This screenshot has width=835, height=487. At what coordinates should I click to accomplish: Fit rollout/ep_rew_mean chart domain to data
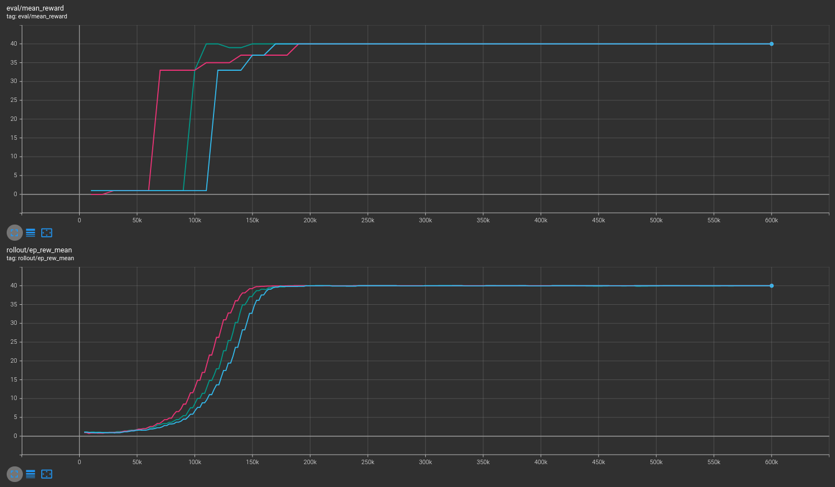point(47,474)
